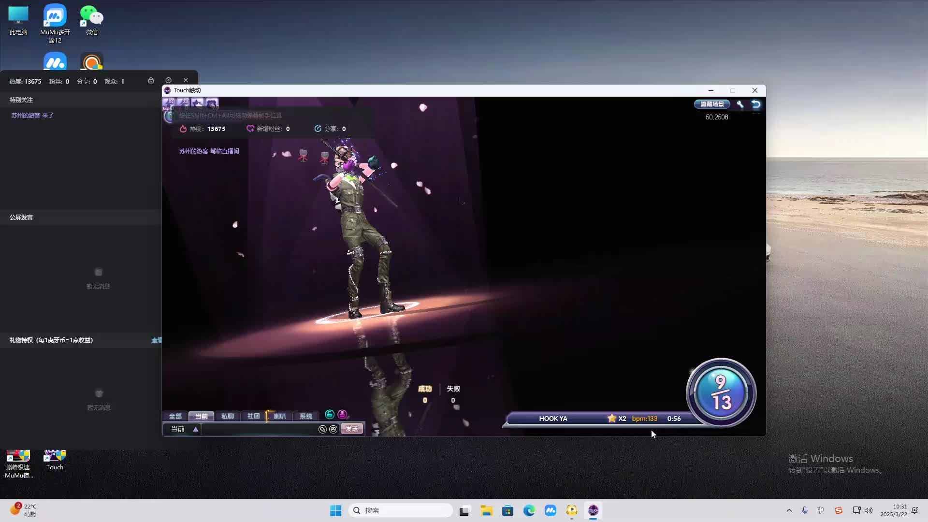Screen dimensions: 928x522
Task: Expand the system tray hidden icons chevron
Action: click(x=789, y=510)
